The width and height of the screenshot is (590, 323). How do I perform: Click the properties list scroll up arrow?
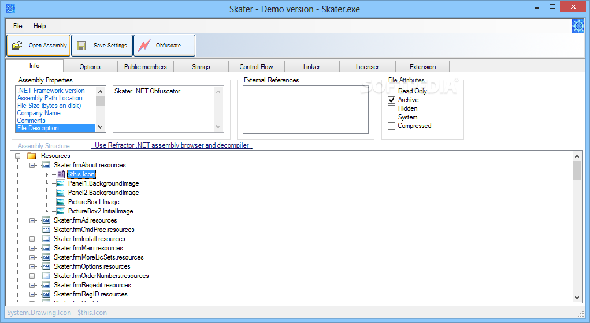[100, 92]
